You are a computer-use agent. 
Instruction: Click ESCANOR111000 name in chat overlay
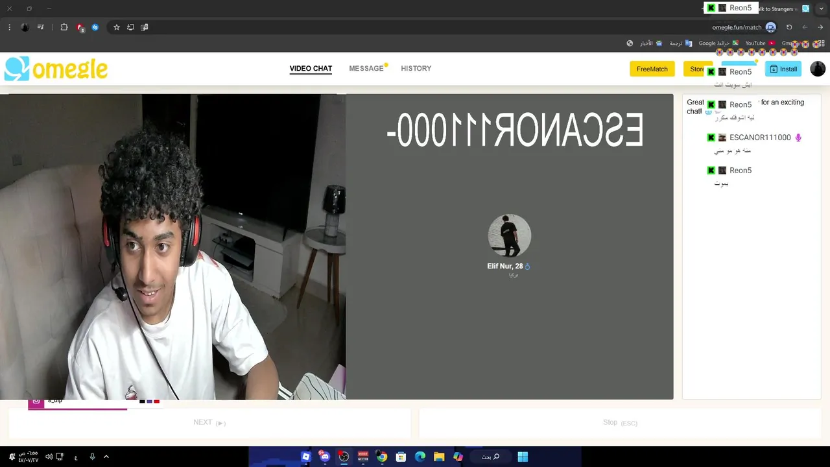760,138
